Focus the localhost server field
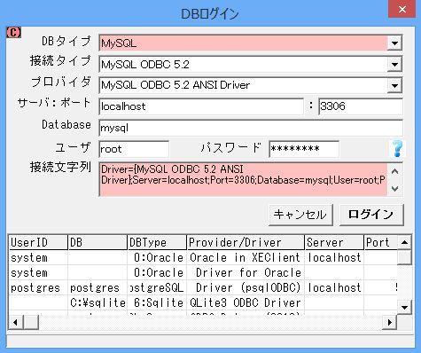Viewport: 421px width, 353px height. 201,106
